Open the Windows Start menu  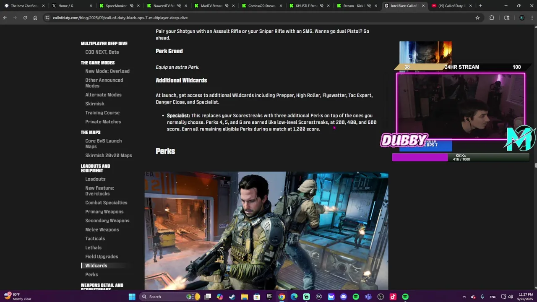click(x=132, y=297)
